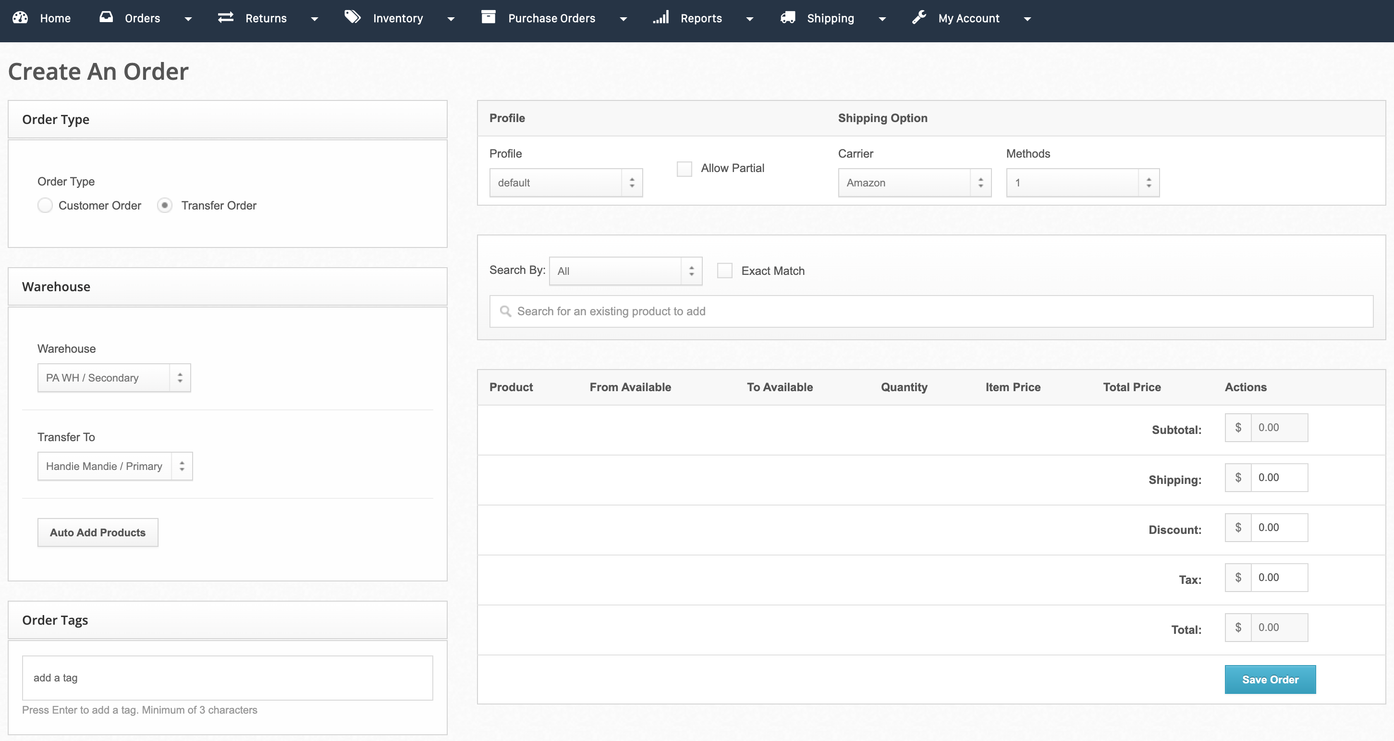This screenshot has width=1394, height=741.
Task: Focus the product search field
Action: click(x=931, y=311)
